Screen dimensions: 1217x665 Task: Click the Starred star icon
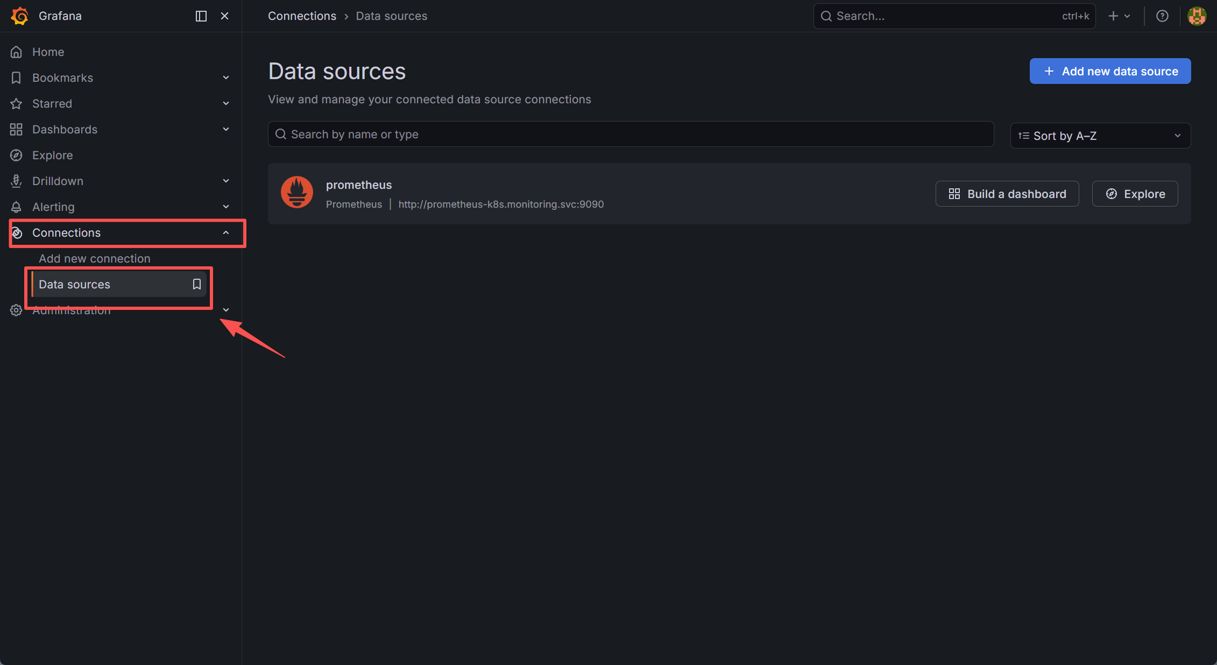[16, 104]
